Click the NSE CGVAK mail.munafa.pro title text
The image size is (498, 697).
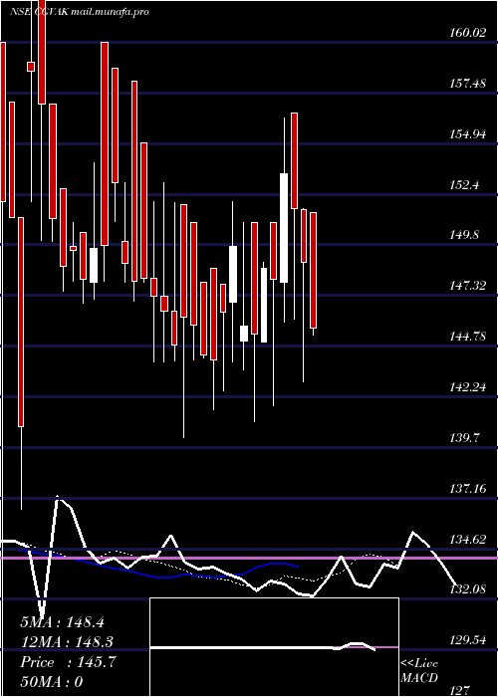point(79,12)
